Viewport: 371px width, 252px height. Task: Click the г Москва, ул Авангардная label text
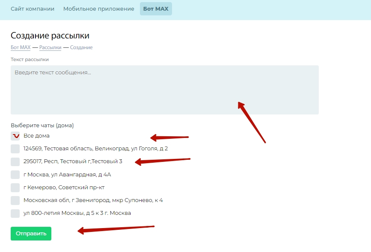click(x=67, y=175)
